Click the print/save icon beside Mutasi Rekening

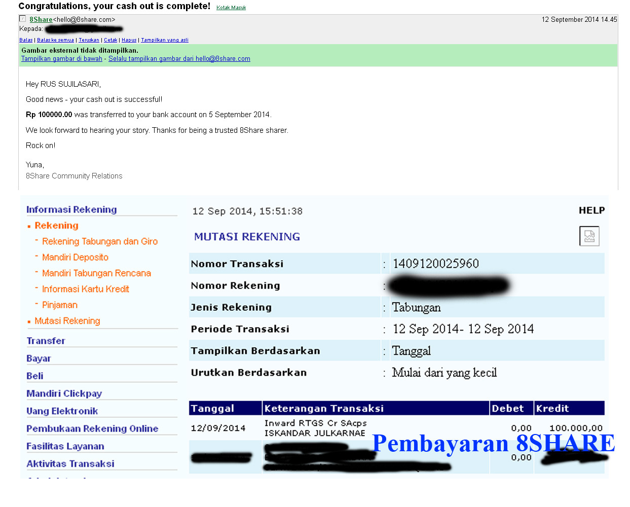(589, 236)
